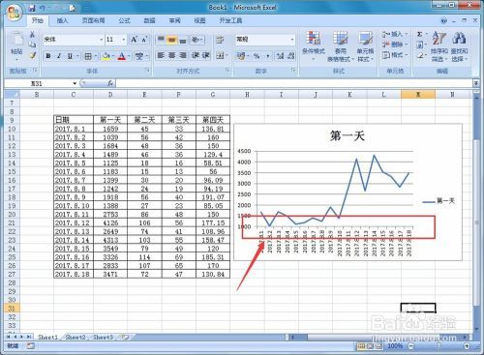Click the Save icon in quick access toolbar
The width and height of the screenshot is (484, 355).
pos(32,8)
